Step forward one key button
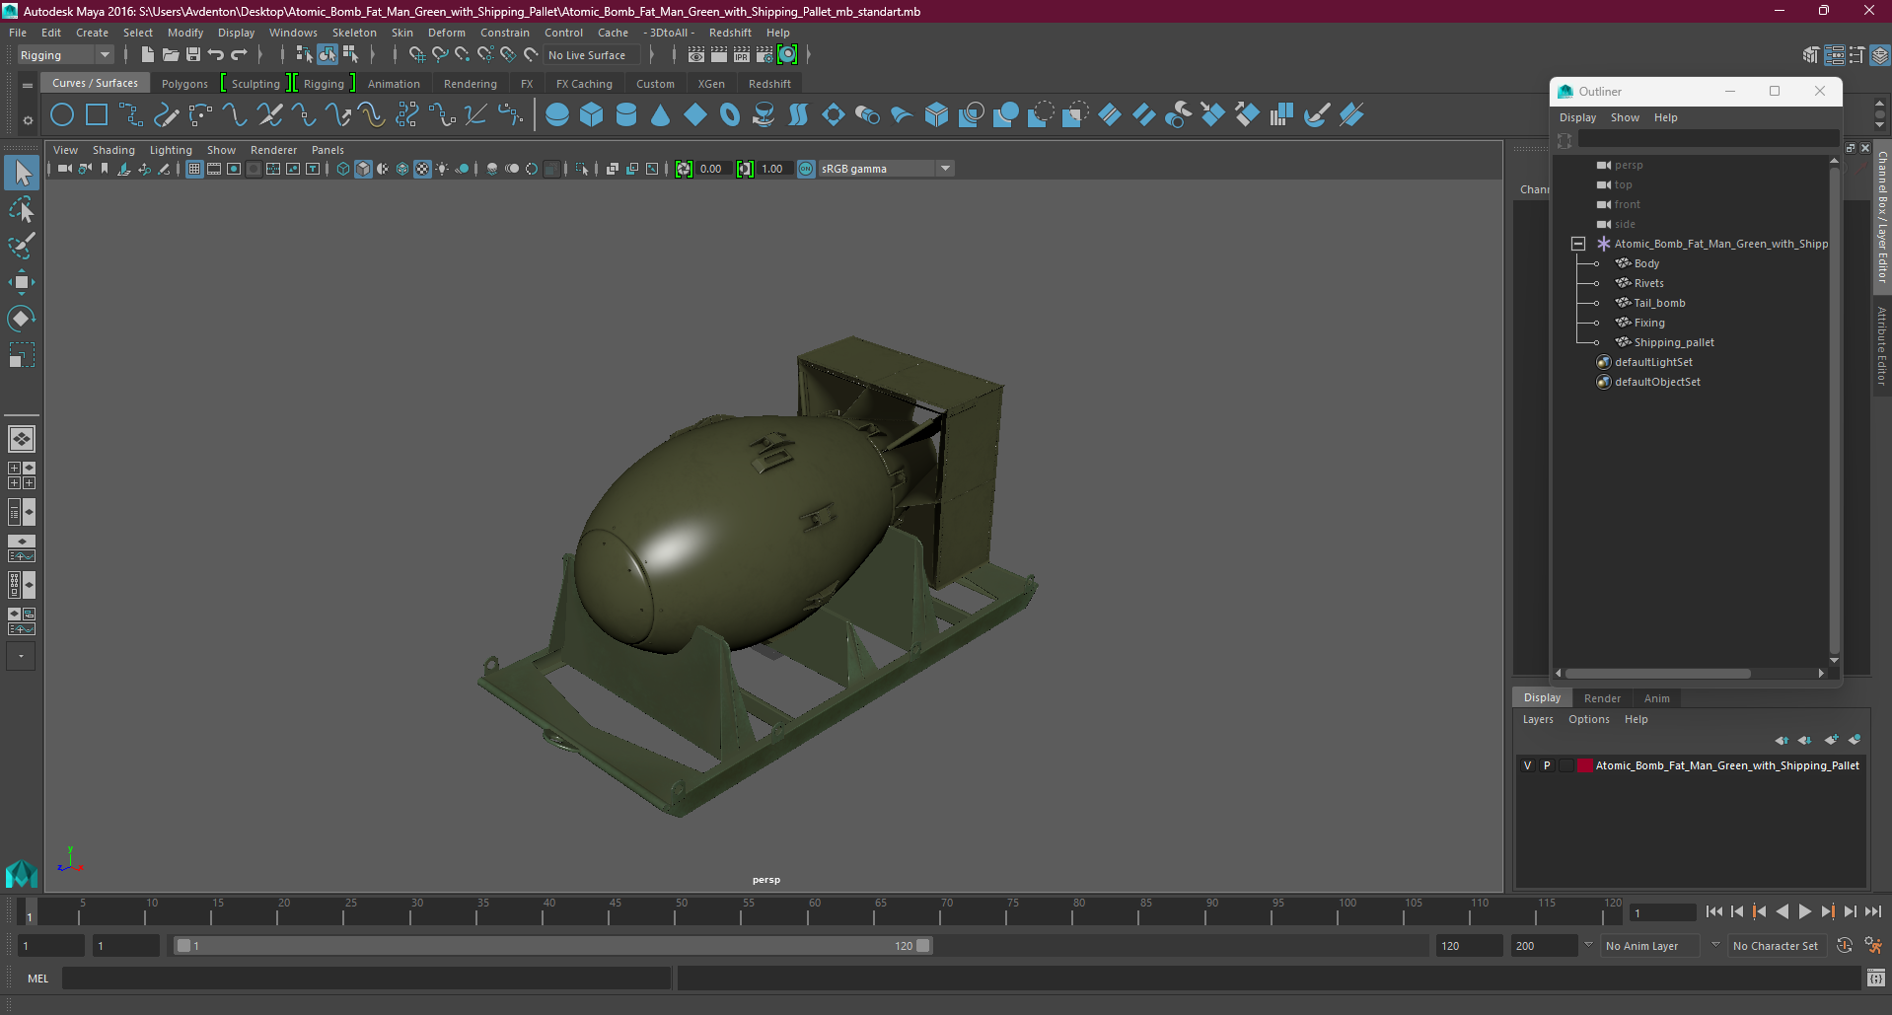Image resolution: width=1892 pixels, height=1015 pixels. coord(1828,912)
